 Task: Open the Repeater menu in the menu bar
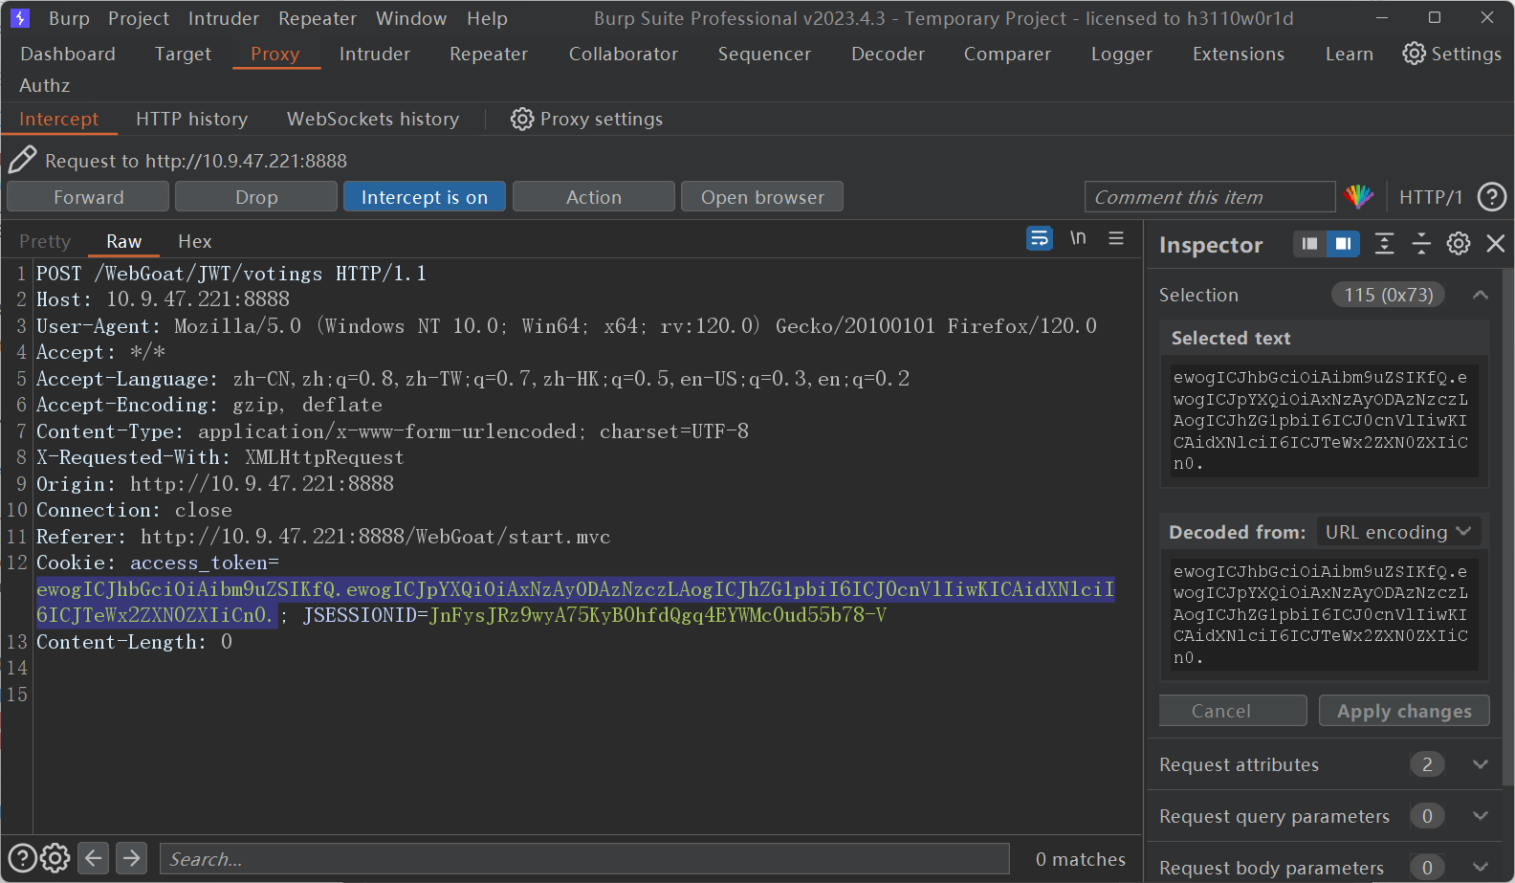(318, 18)
